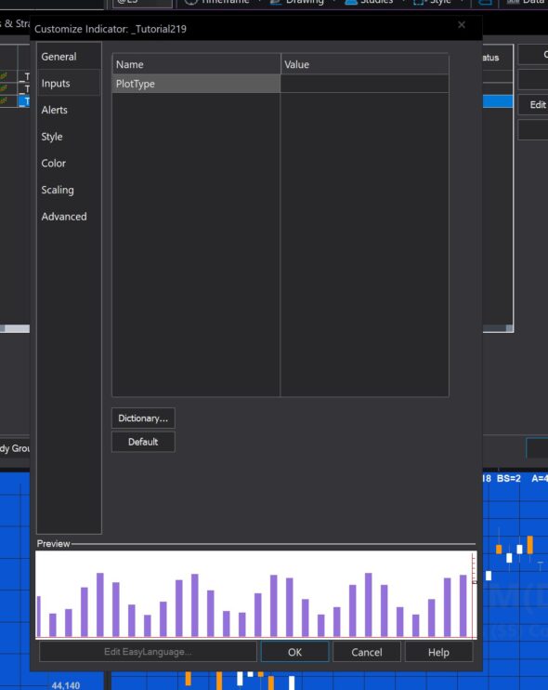The image size is (548, 690).
Task: Click the indicator preview histogram
Action: point(255,595)
